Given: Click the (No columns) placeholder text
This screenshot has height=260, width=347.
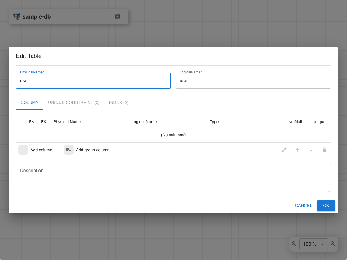Looking at the screenshot, I should tap(173, 135).
